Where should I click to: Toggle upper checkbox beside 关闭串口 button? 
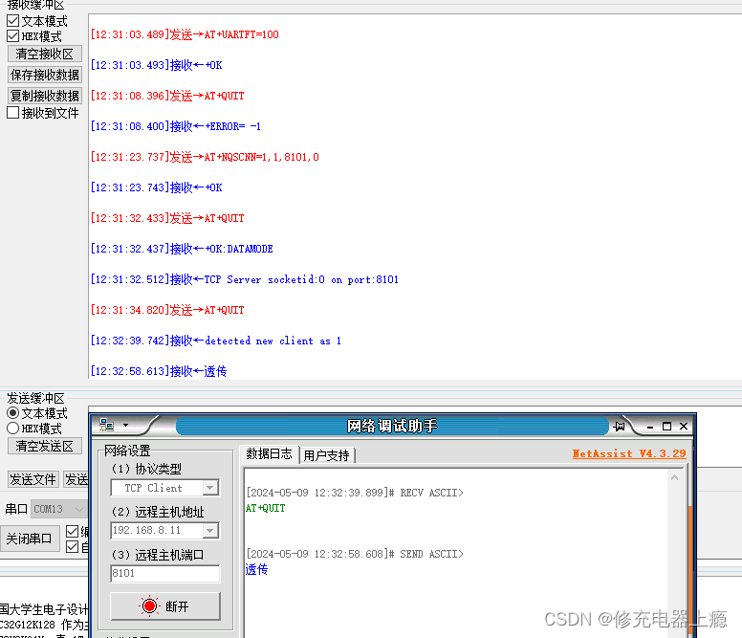[72, 531]
